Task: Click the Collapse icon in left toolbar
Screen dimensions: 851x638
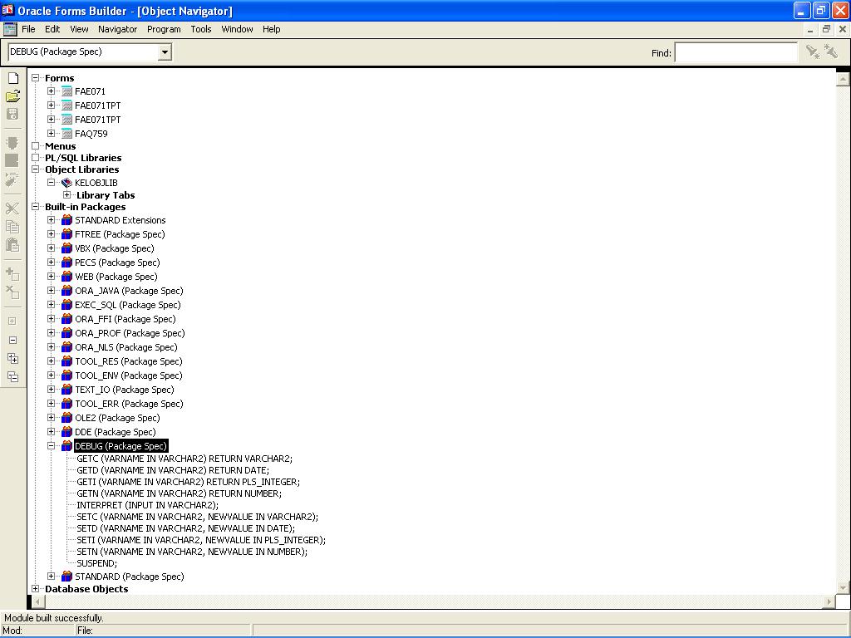Action: (12, 340)
